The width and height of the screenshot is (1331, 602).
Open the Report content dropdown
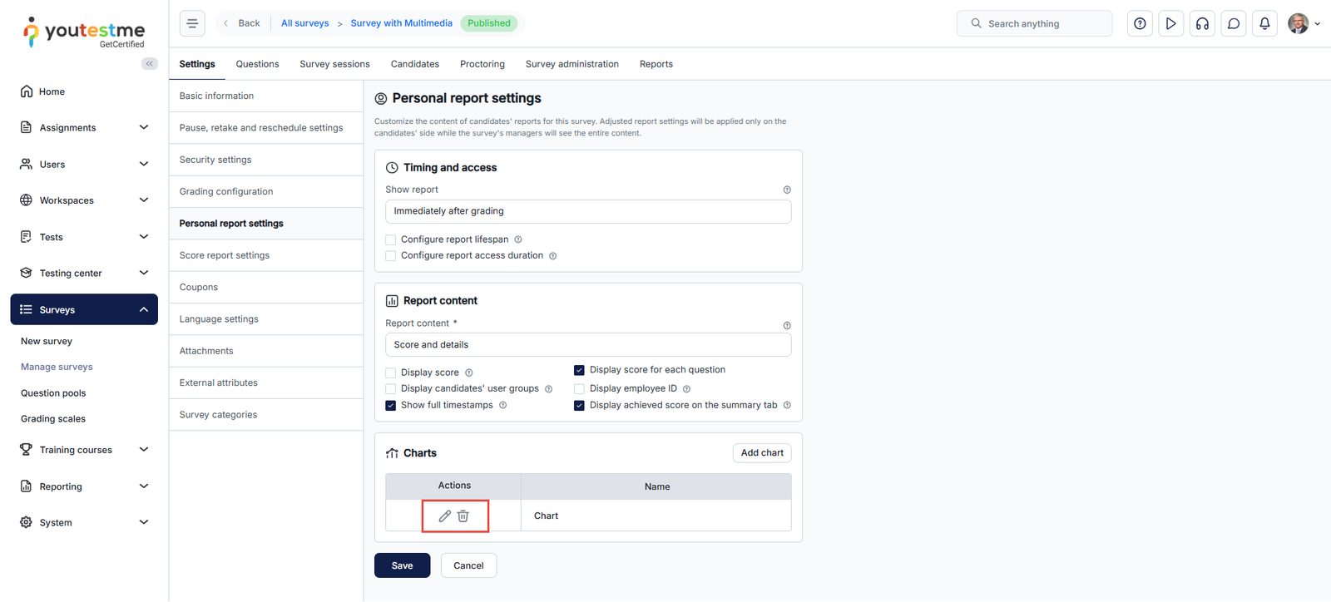coord(587,345)
